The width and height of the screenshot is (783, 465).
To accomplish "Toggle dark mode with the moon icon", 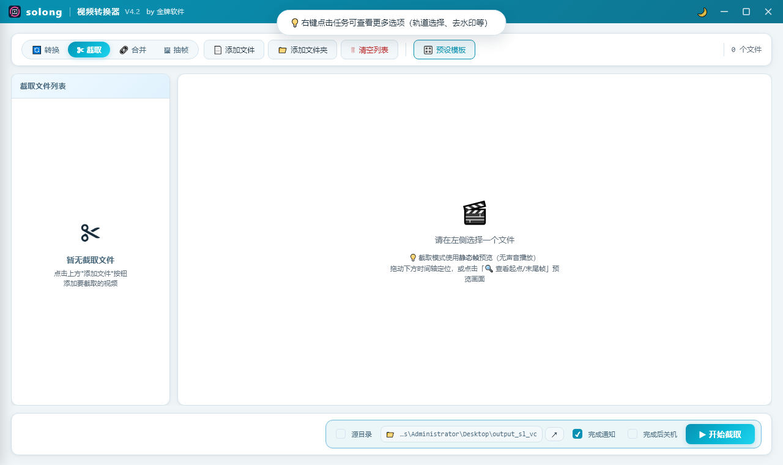I will click(x=702, y=12).
